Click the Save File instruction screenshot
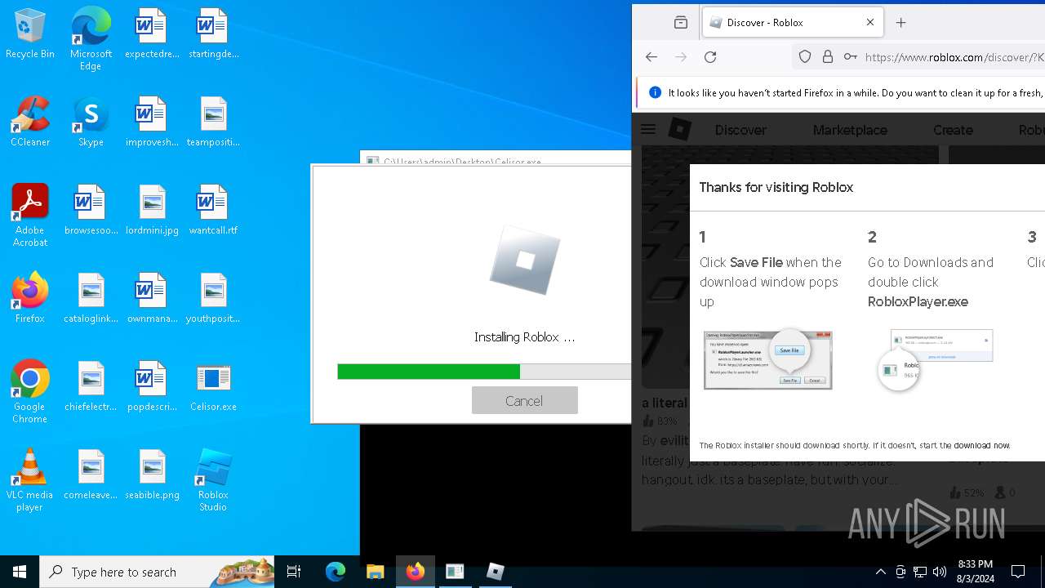Image resolution: width=1045 pixels, height=588 pixels. pyautogui.click(x=767, y=359)
